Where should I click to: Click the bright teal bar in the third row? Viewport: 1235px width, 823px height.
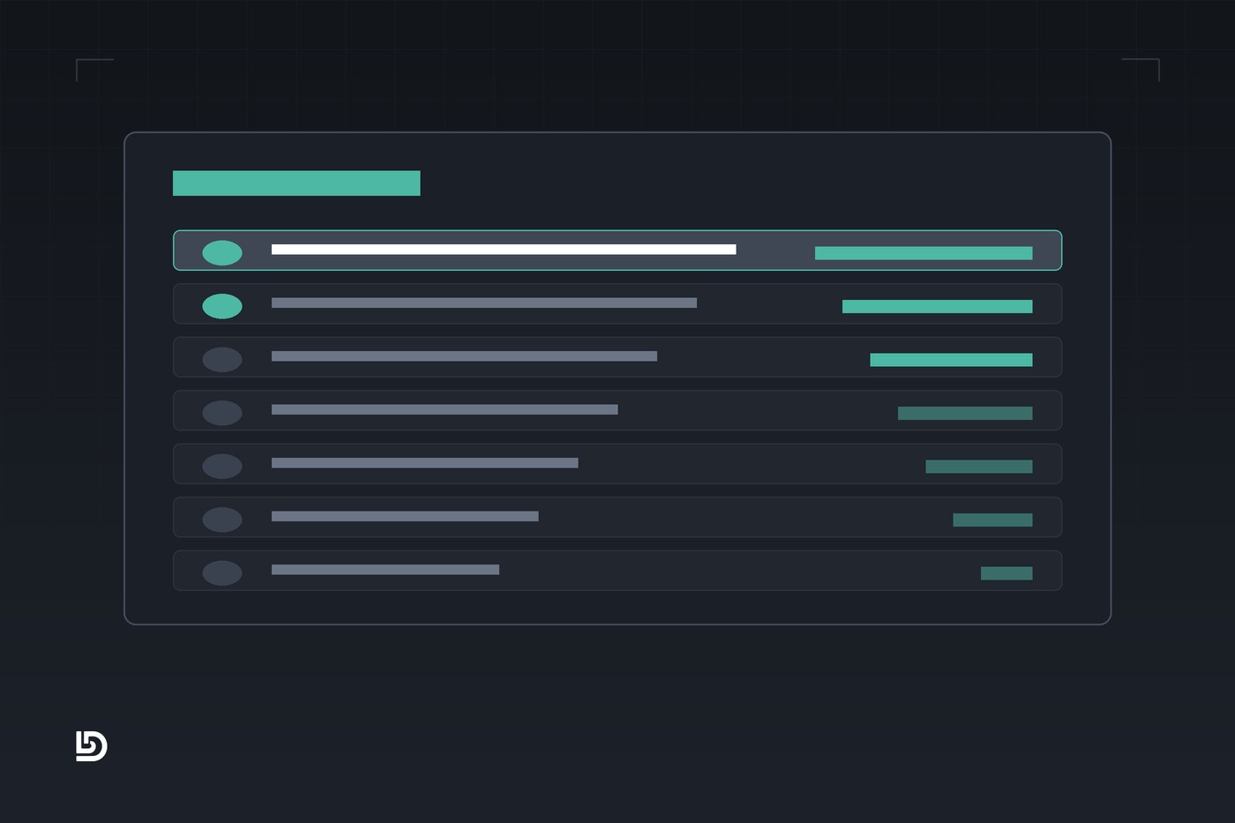coord(951,360)
